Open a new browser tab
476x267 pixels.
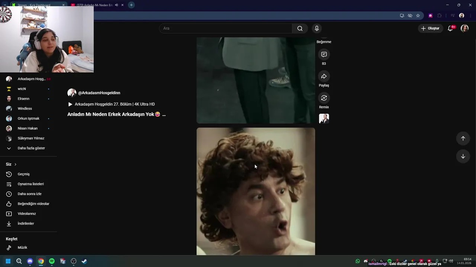click(131, 5)
